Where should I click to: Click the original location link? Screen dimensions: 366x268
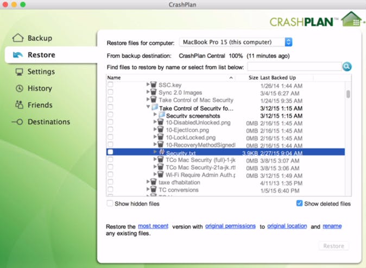pos(287,226)
